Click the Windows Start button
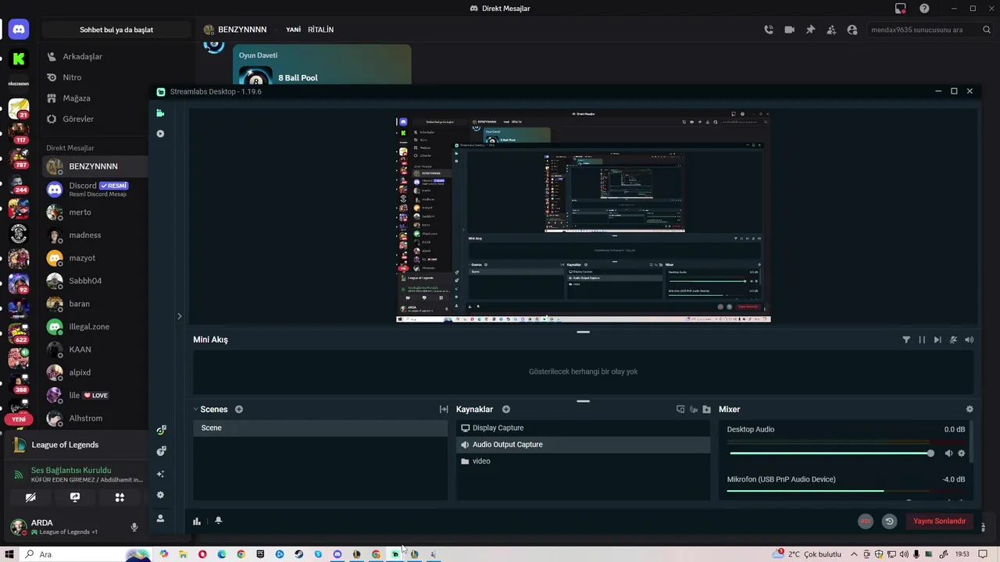1000x562 pixels. pyautogui.click(x=9, y=554)
